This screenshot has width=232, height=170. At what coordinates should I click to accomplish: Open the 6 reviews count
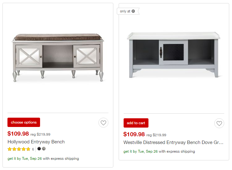click(x=33, y=149)
